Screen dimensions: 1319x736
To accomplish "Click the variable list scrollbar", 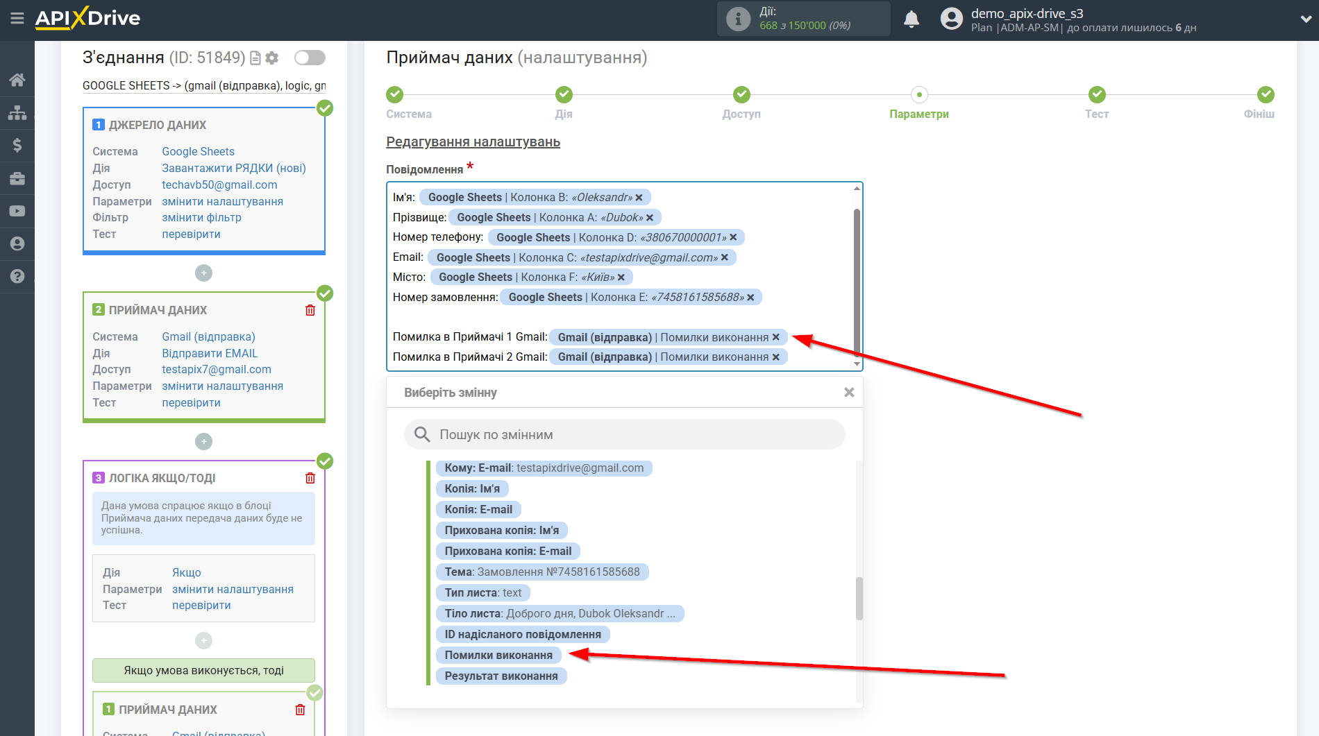I will pos(859,598).
